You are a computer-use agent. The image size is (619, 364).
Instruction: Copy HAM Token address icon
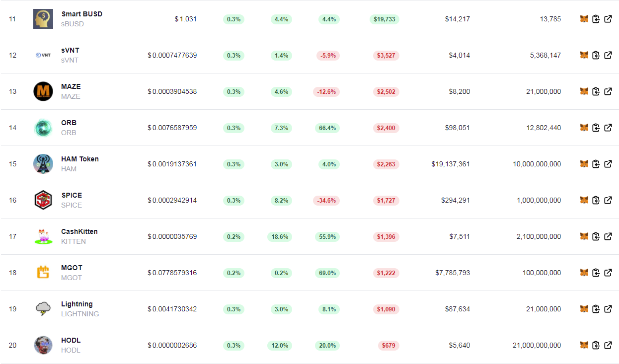(x=596, y=164)
